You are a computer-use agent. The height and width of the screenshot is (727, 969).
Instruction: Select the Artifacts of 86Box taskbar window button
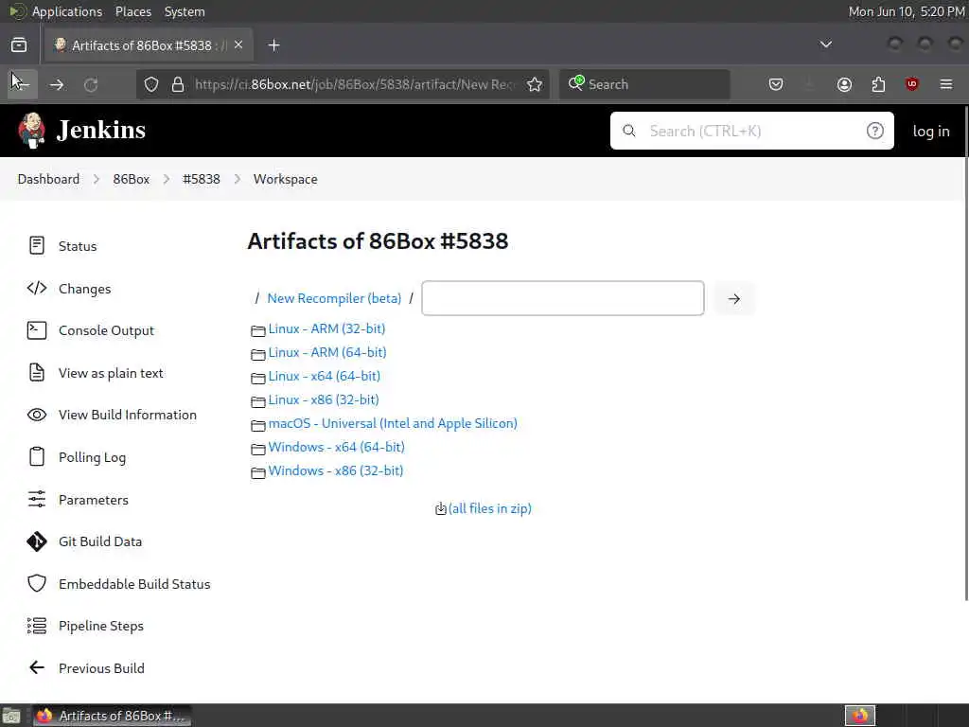pos(112,716)
